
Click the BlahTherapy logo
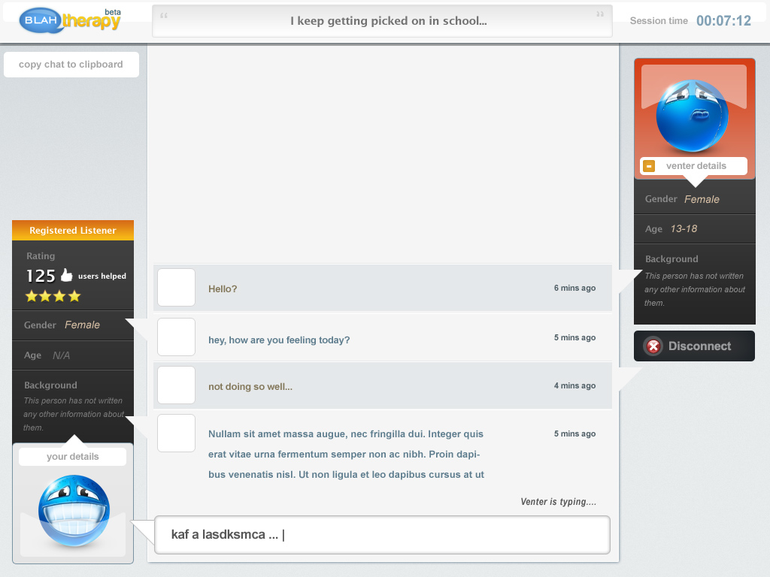coord(70,20)
